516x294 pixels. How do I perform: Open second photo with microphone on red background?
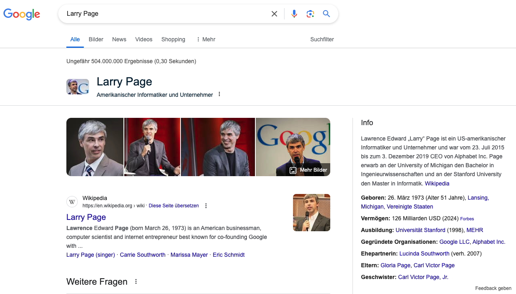152,147
